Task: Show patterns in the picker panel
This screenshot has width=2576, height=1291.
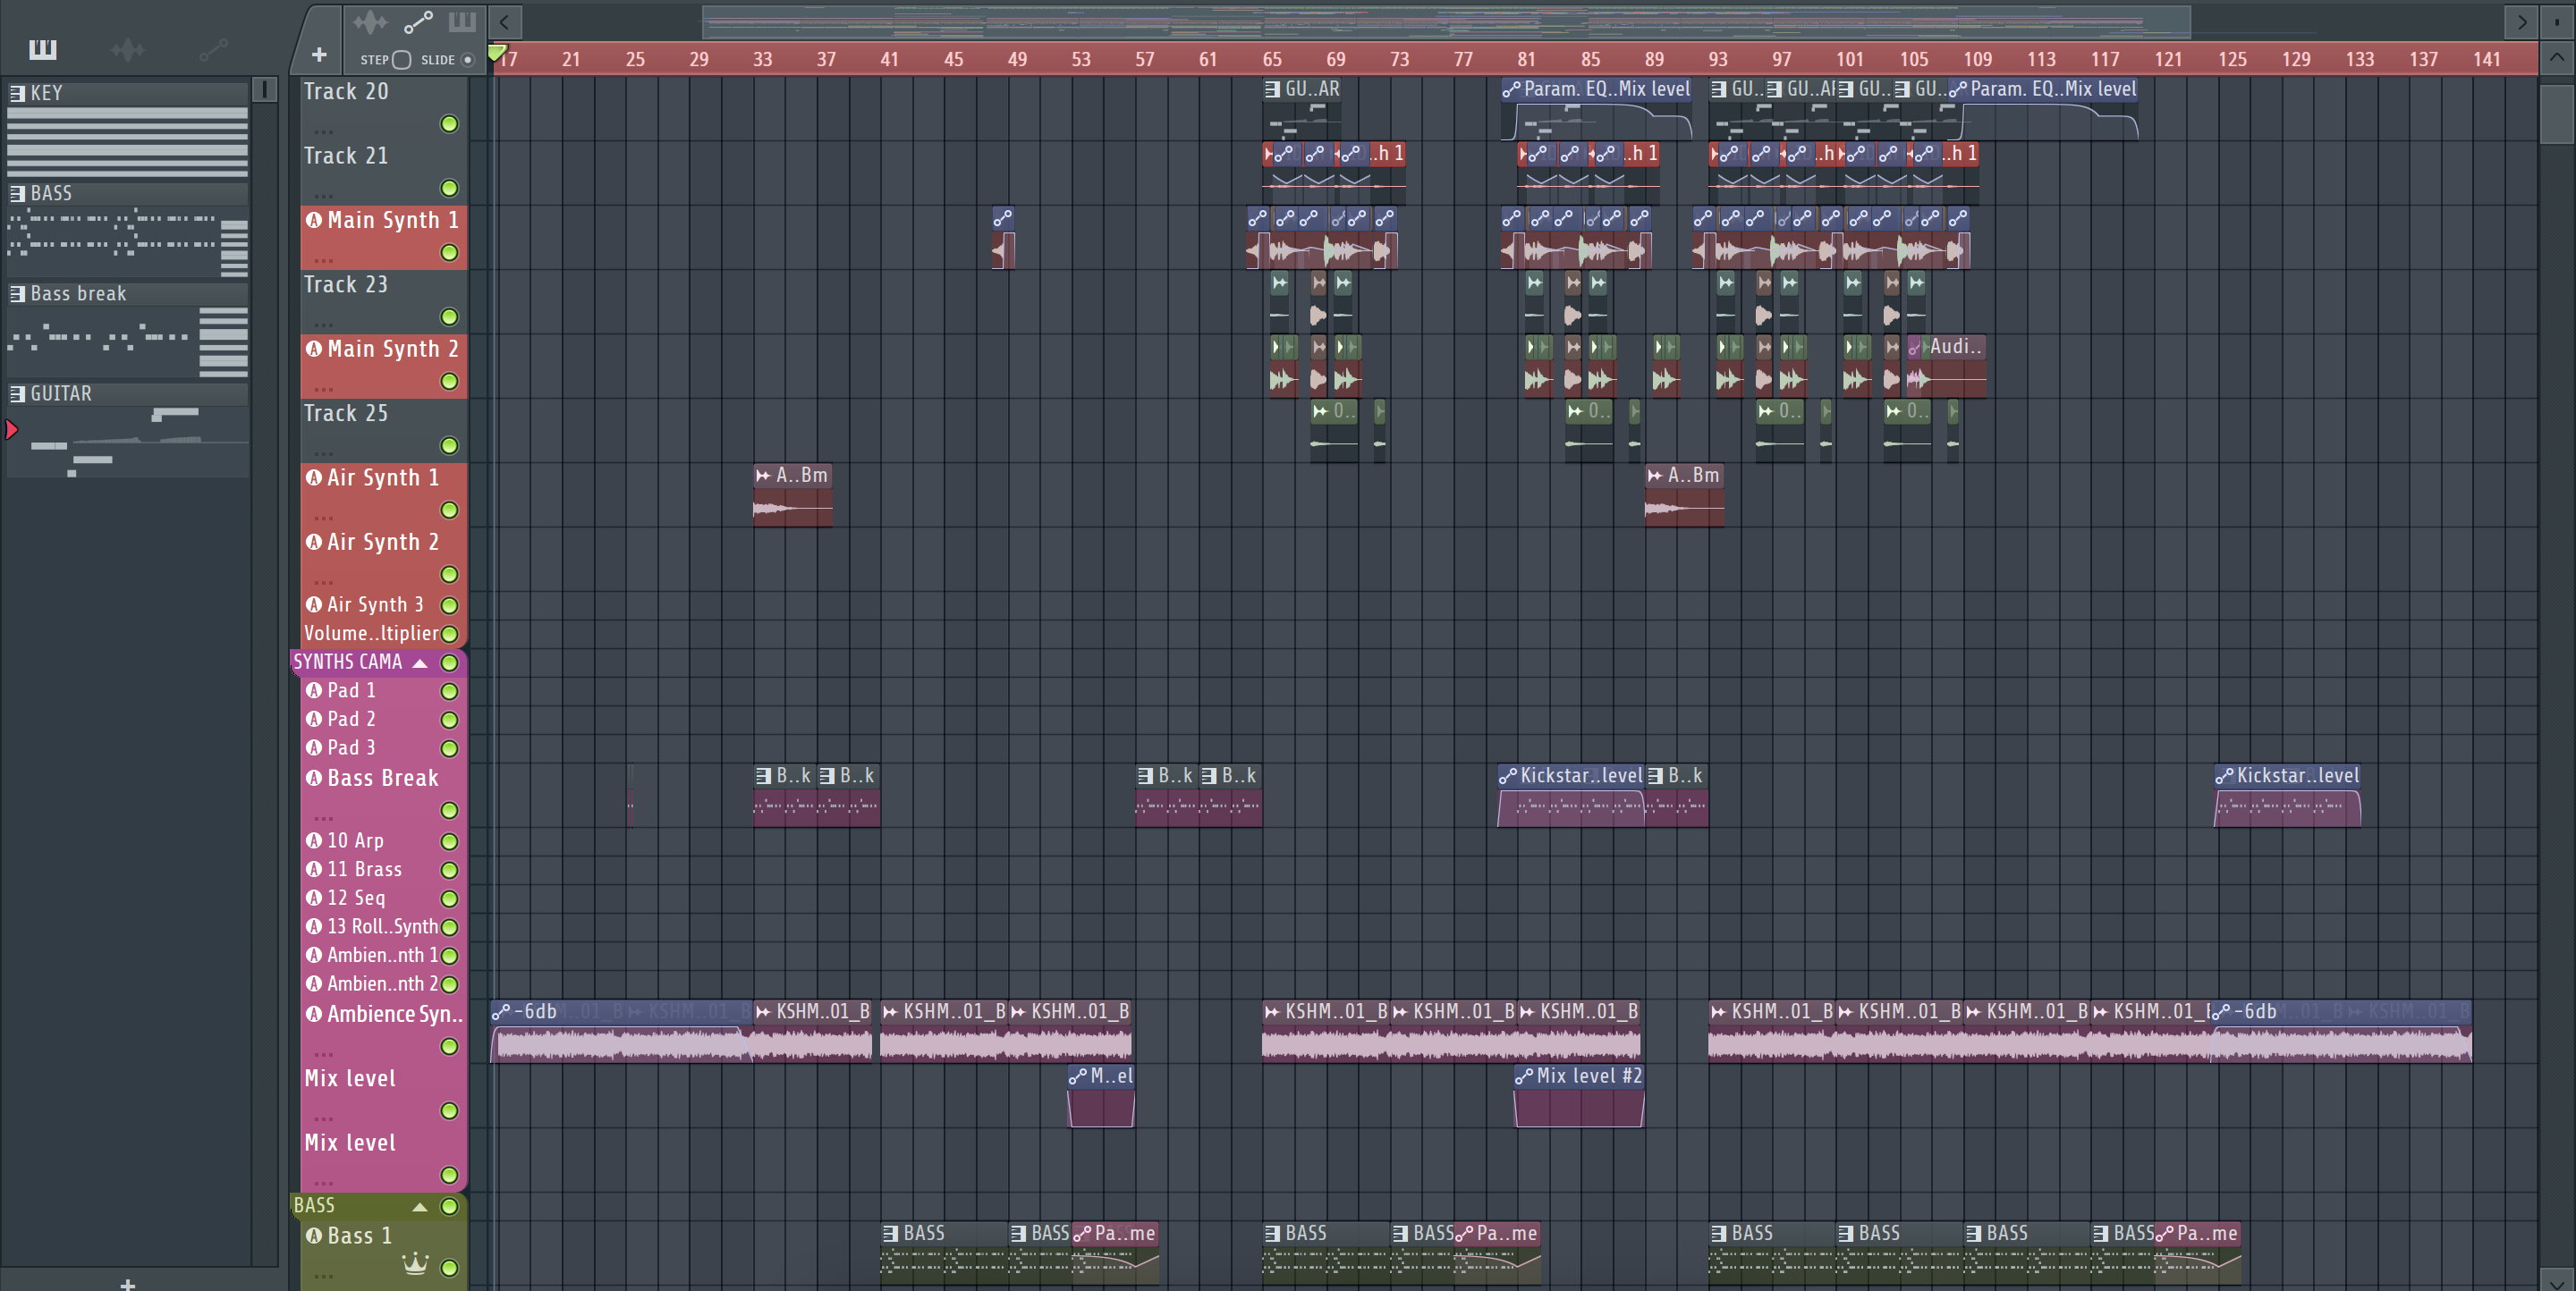Action: point(43,49)
